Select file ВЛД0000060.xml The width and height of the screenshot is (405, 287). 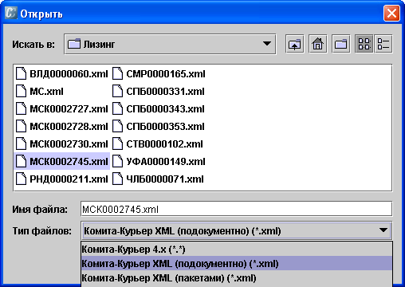click(x=61, y=74)
